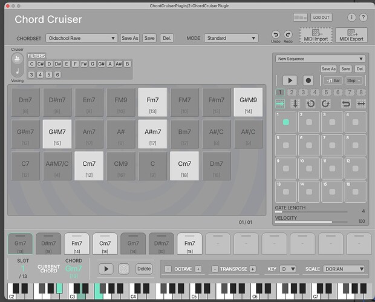Click sequence Save As button
The image size is (375, 302).
click(328, 69)
